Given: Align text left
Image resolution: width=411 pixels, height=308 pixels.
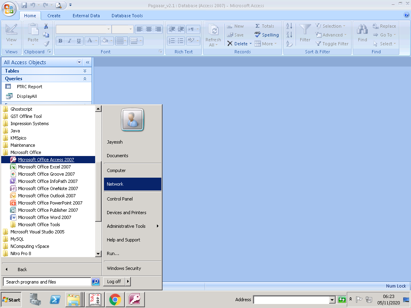Looking at the screenshot, I should (x=139, y=29).
